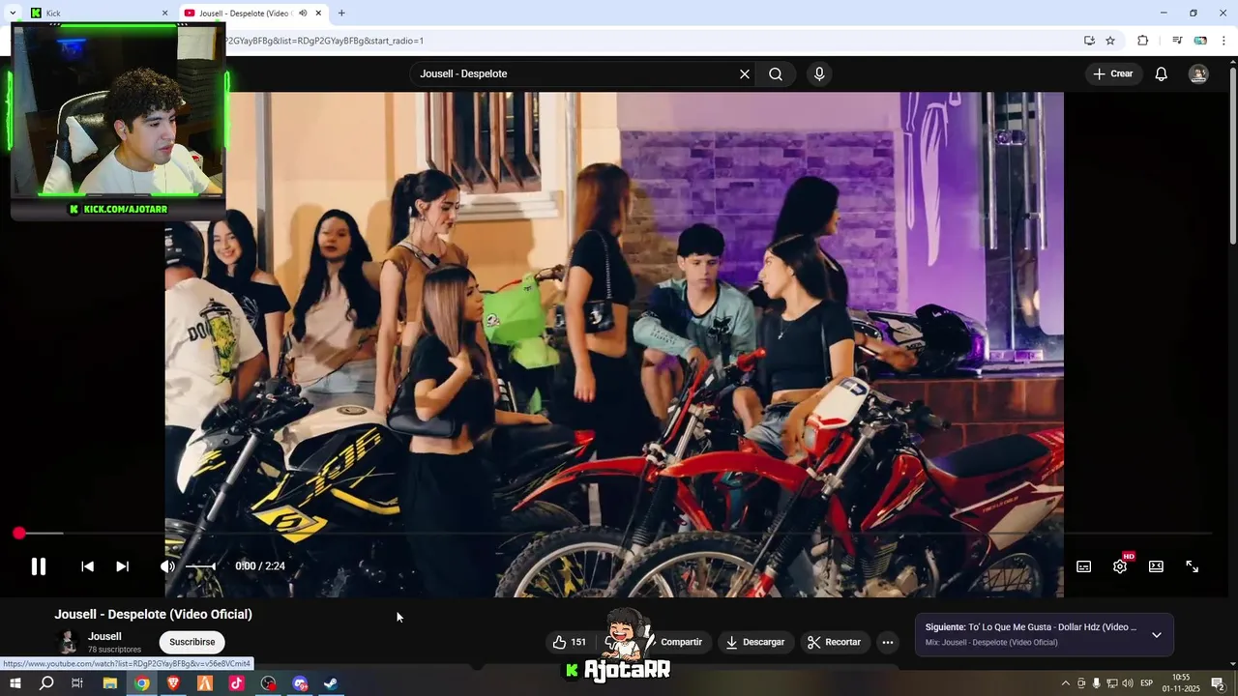Switch the ESP input language

coord(1146,683)
